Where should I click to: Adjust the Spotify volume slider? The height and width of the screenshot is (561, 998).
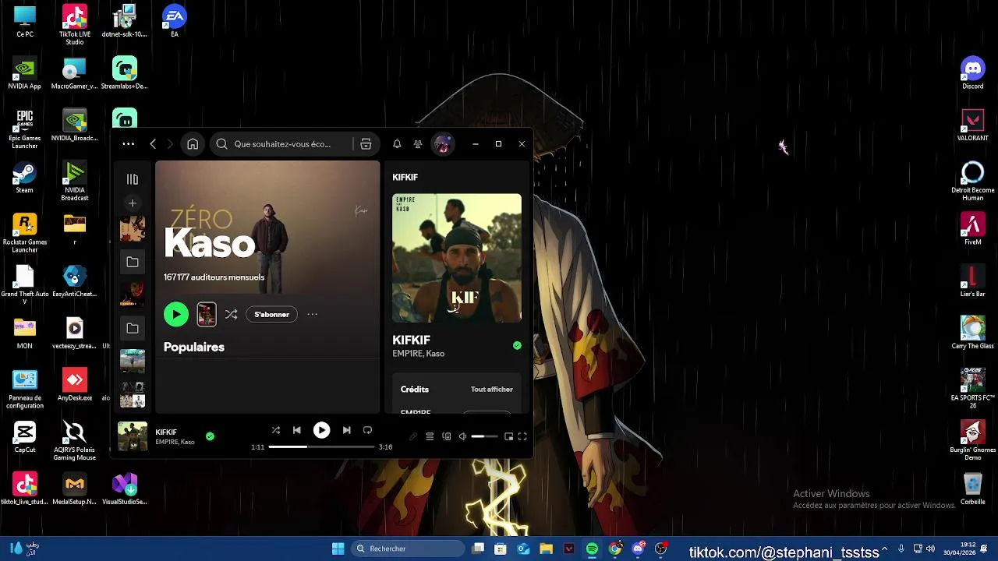[x=484, y=436]
